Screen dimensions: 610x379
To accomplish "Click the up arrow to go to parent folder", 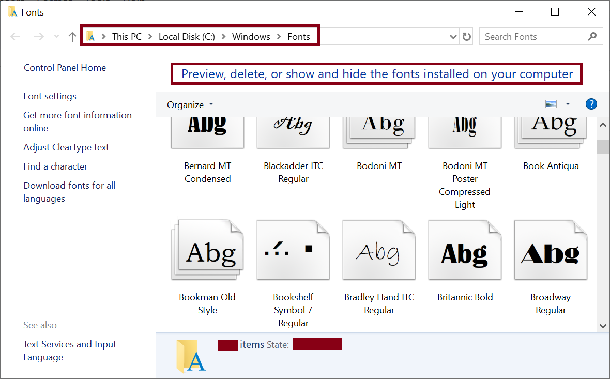I will (72, 36).
